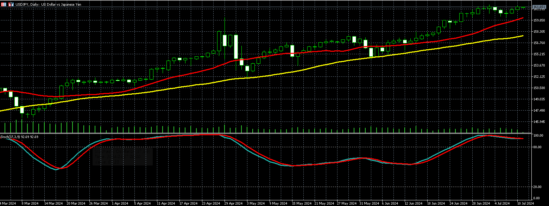The width and height of the screenshot is (549, 206).
Task: Click the 0.00 stochastic scale label
Action: click(x=537, y=198)
